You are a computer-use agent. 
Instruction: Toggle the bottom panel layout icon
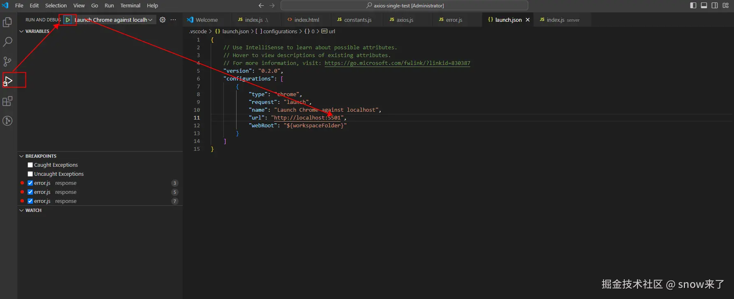pos(704,5)
